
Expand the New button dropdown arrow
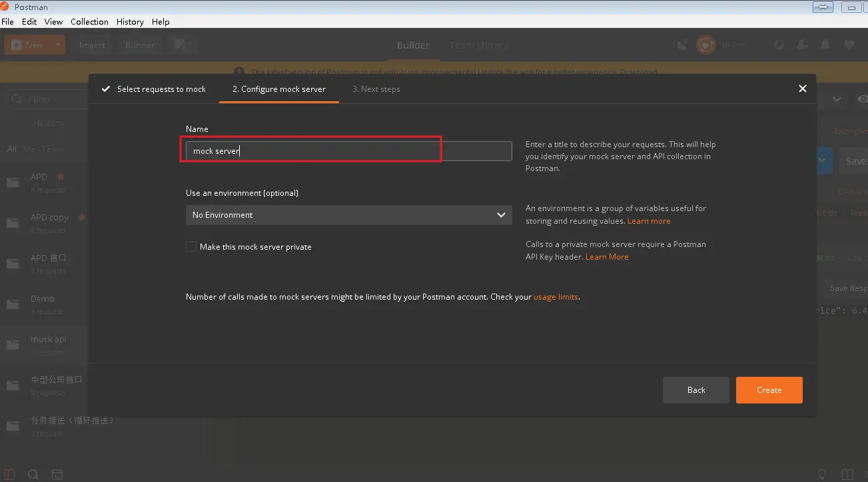[x=58, y=45]
